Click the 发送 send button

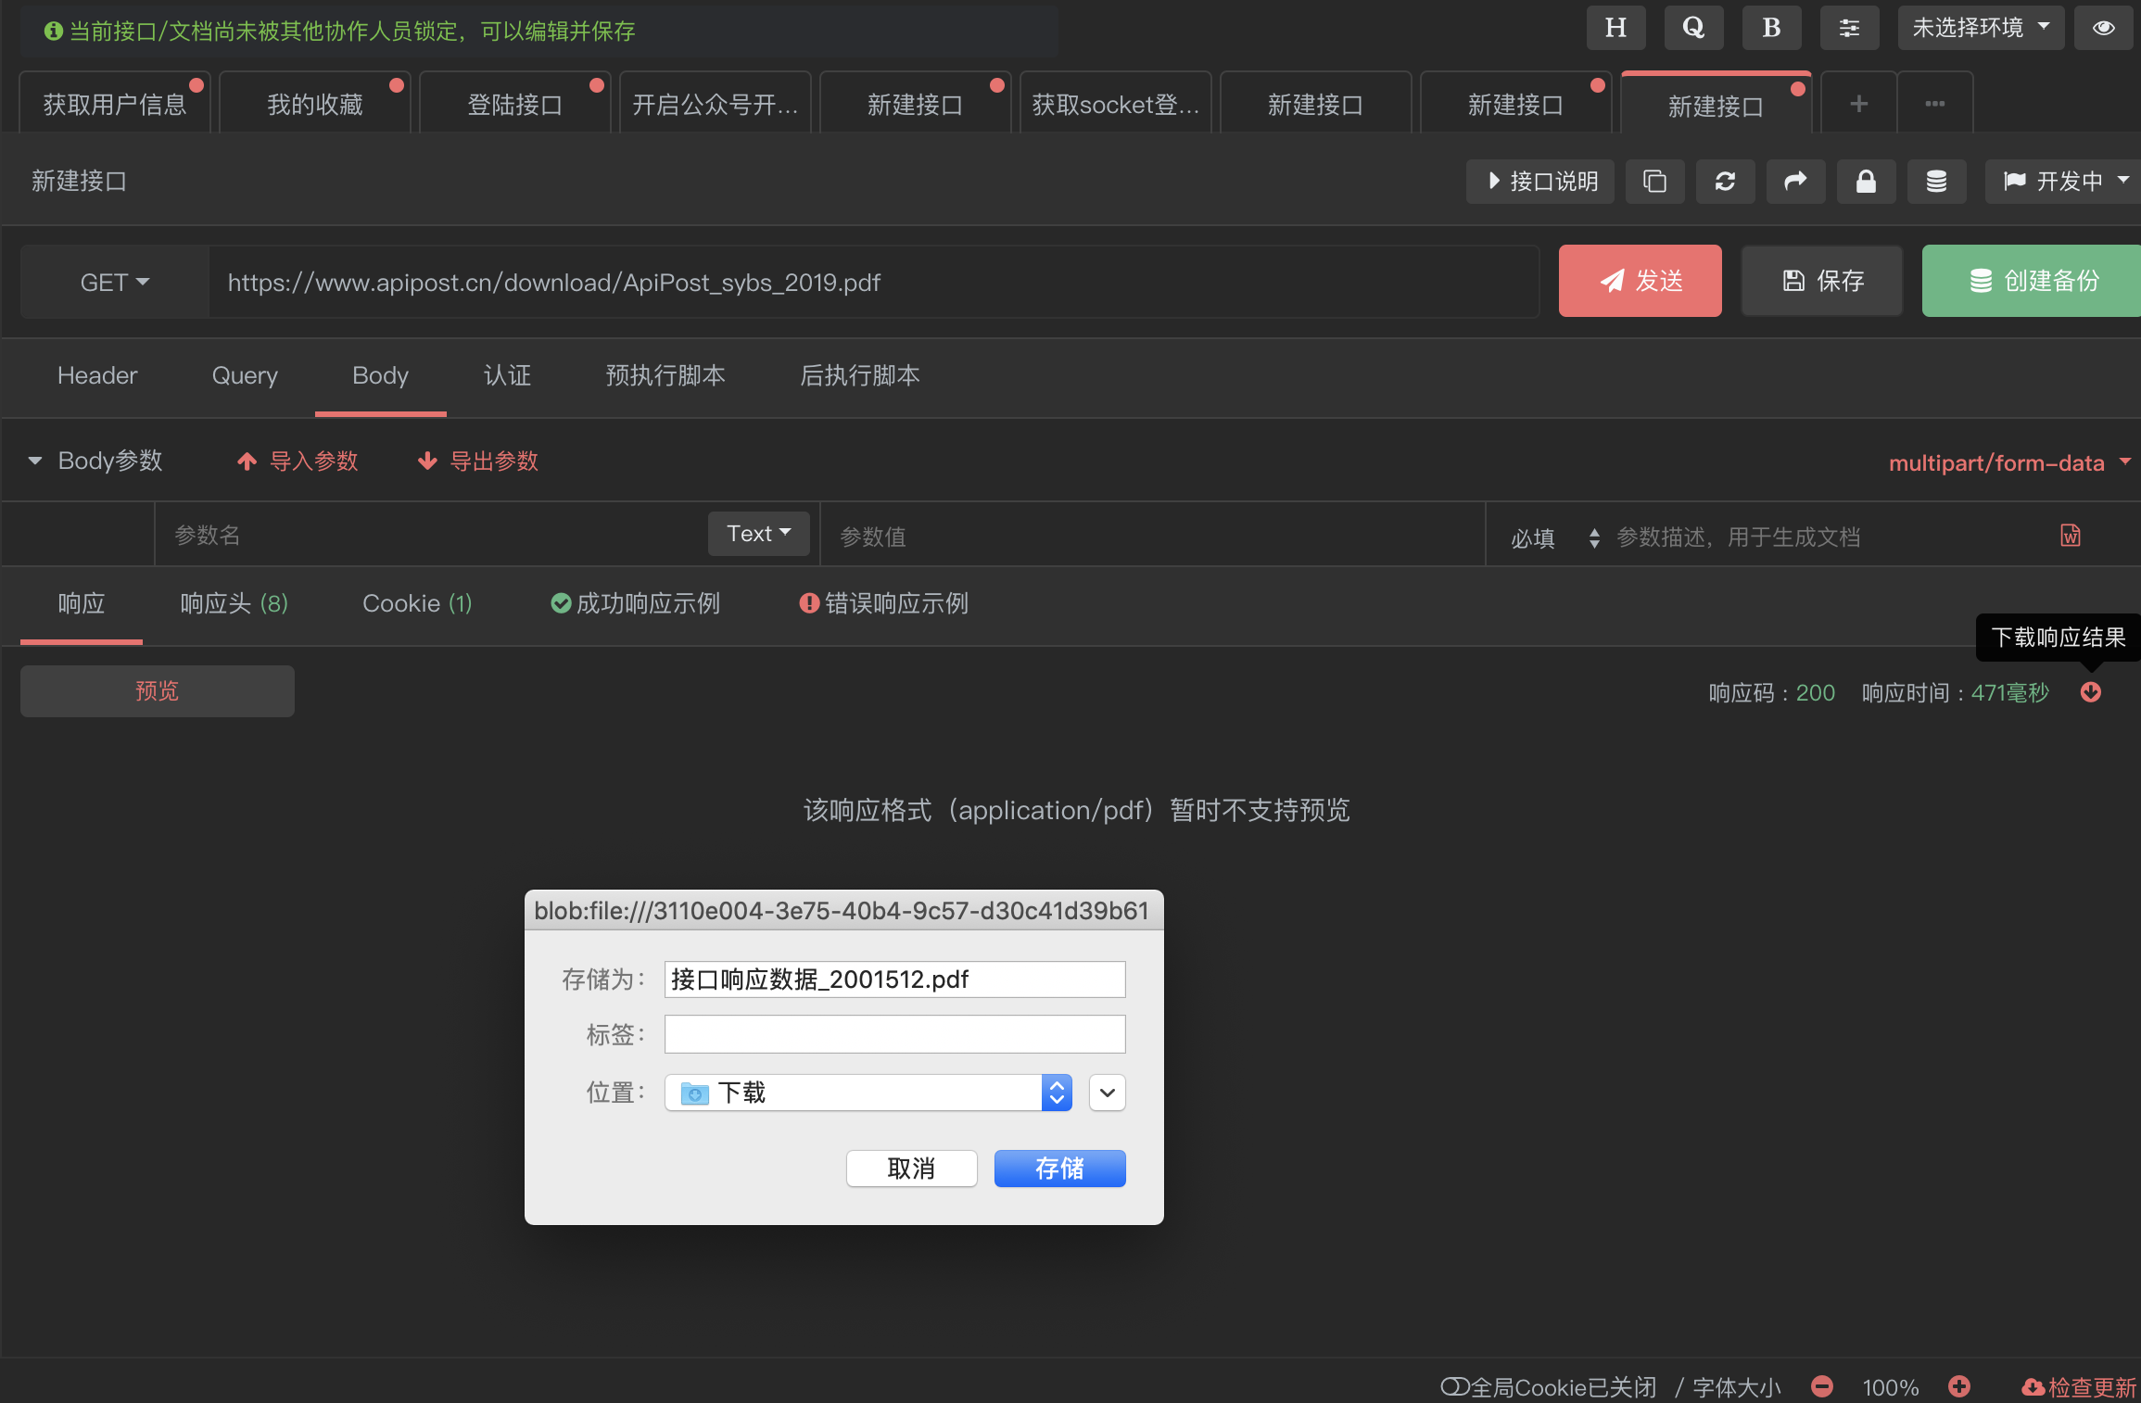click(x=1640, y=281)
